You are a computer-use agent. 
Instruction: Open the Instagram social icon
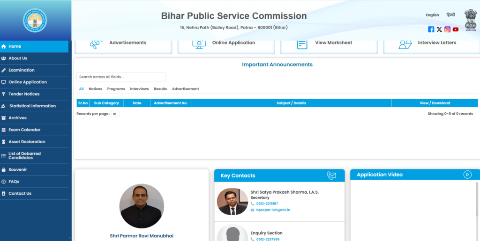click(448, 29)
